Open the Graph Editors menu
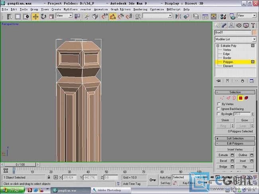 click(120, 10)
